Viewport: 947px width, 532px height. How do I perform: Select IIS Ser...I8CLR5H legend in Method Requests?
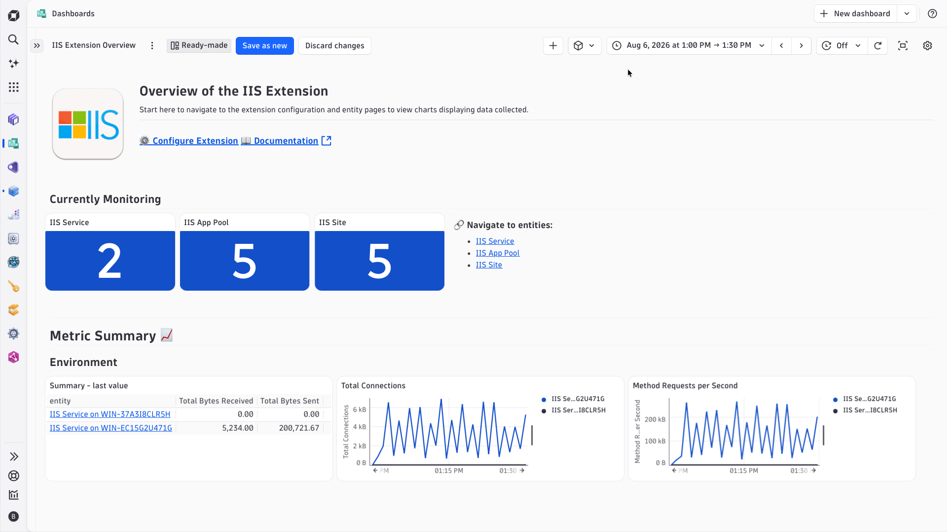(x=865, y=410)
